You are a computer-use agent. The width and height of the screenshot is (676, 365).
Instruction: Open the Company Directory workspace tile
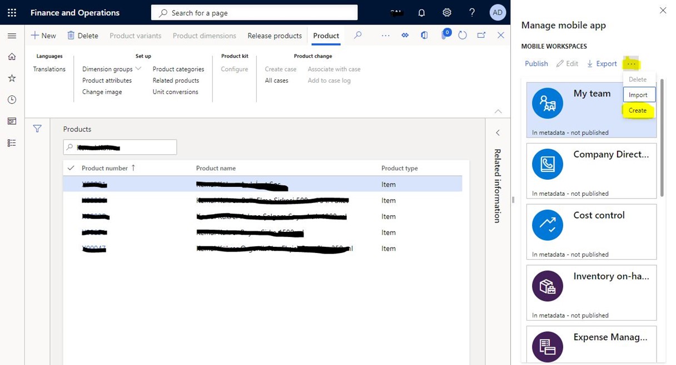[591, 171]
